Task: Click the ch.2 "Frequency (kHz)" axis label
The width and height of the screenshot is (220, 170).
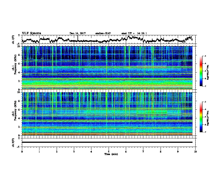Action: pyautogui.click(x=15, y=111)
